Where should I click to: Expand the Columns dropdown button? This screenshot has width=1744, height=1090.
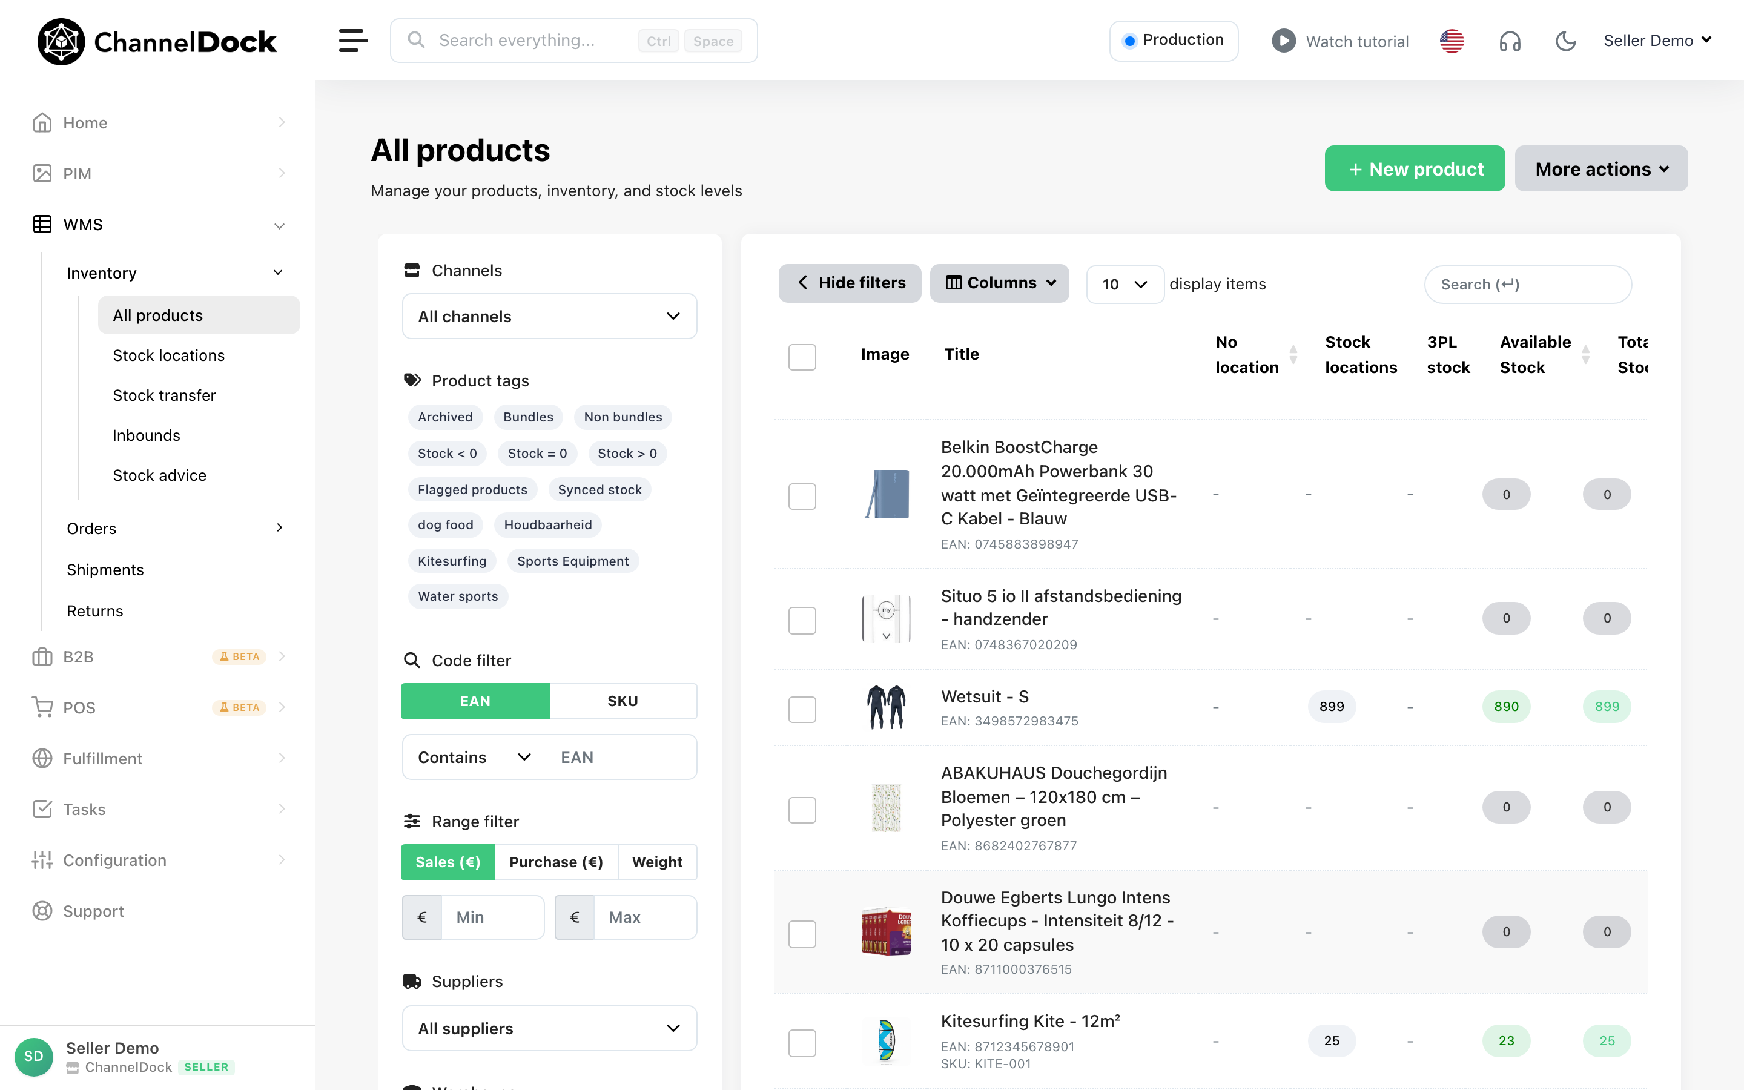[1000, 283]
